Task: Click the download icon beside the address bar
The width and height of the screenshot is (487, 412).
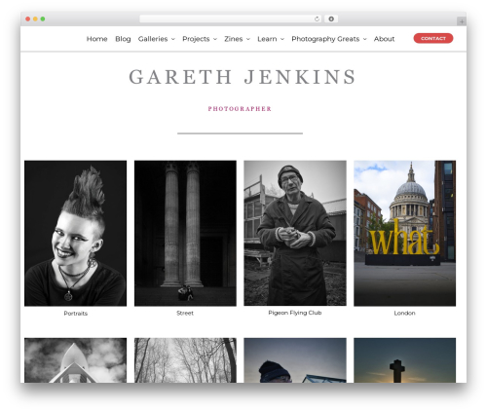Action: [331, 19]
